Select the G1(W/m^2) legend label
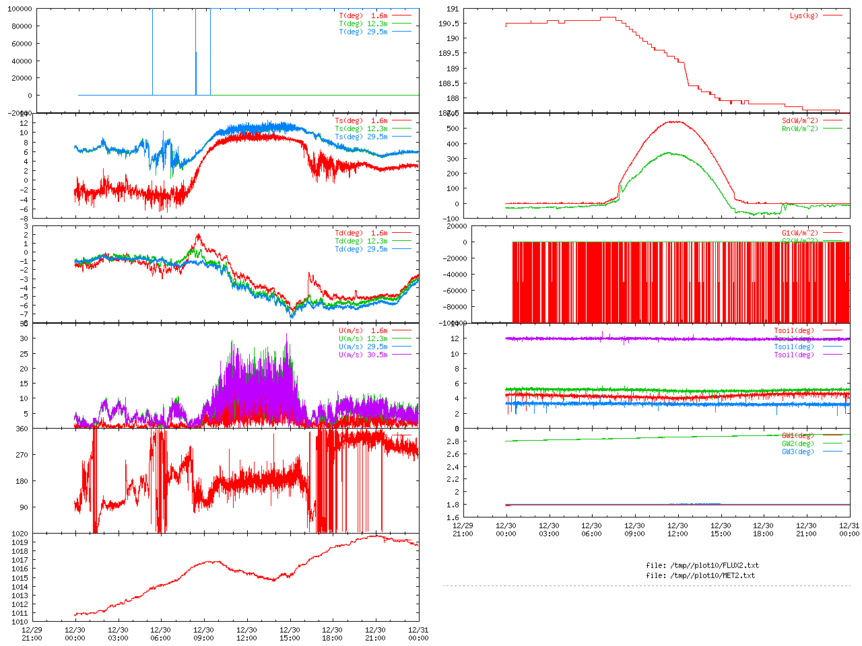 coord(799,233)
